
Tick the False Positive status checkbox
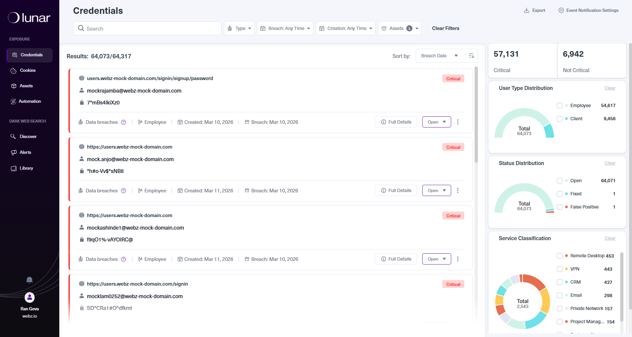tap(560, 207)
